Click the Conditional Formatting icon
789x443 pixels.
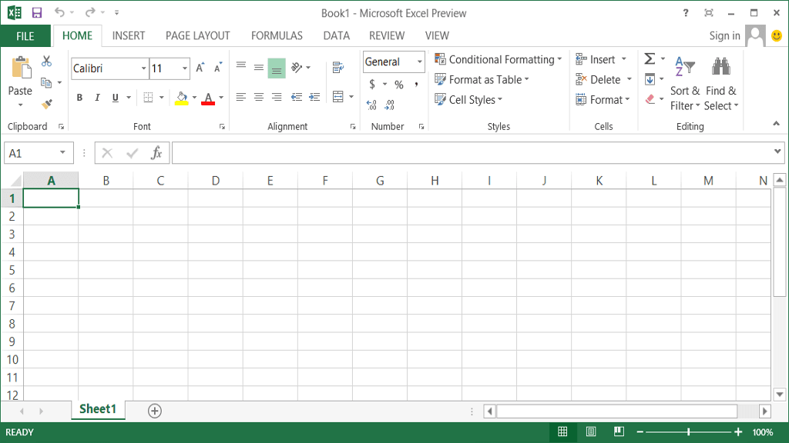pos(440,58)
